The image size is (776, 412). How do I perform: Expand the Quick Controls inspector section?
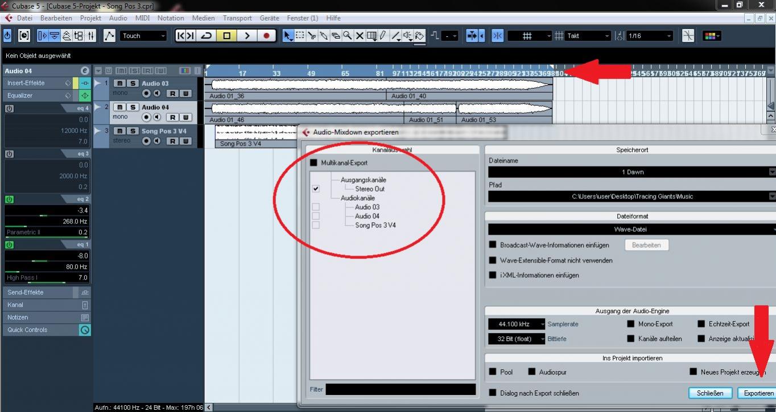[47, 330]
